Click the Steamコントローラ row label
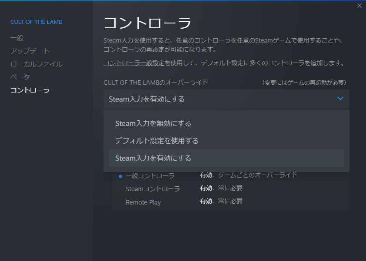Image resolution: width=366 pixels, height=261 pixels. pyautogui.click(x=153, y=189)
